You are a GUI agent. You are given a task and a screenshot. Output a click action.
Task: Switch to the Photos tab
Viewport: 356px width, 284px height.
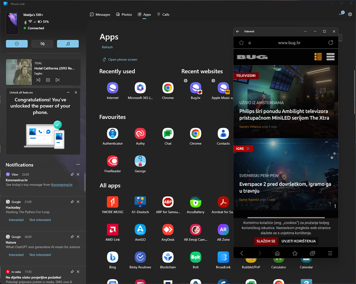point(124,15)
